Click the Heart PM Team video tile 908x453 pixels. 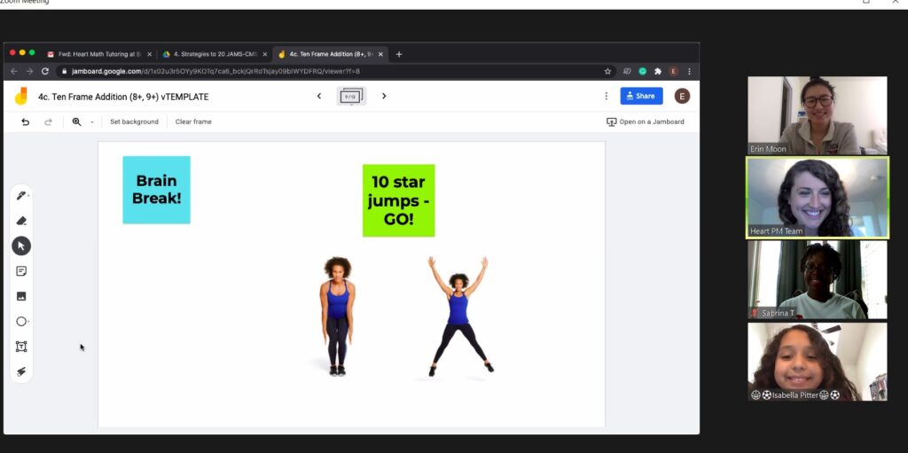pos(817,198)
